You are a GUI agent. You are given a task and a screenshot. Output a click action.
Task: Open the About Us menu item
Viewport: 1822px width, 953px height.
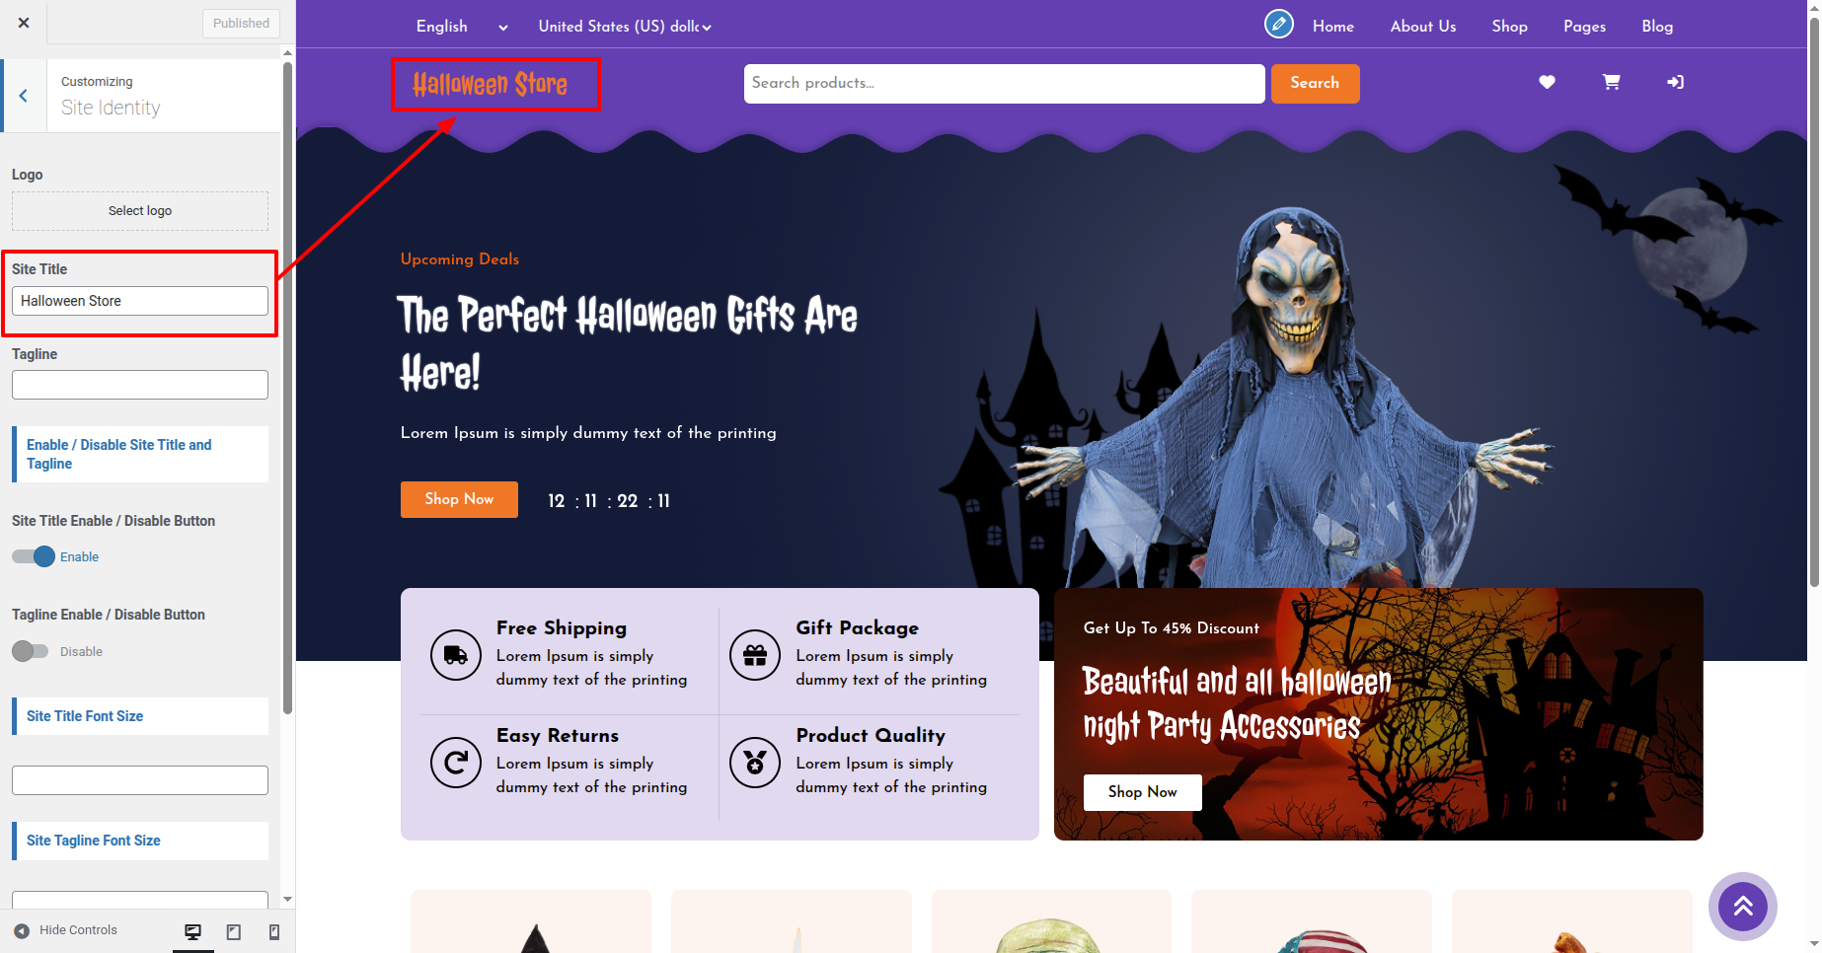[1423, 27]
